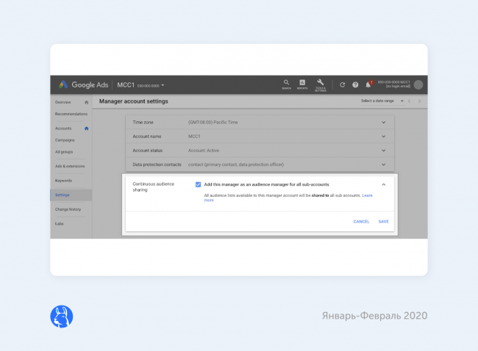Expand the Time zone settings row
Viewport: 478px width, 351px height.
[383, 122]
